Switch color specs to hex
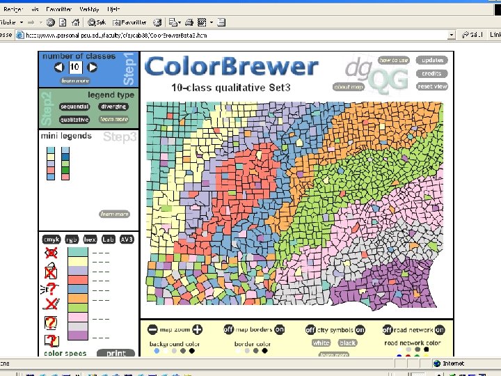 (90, 239)
